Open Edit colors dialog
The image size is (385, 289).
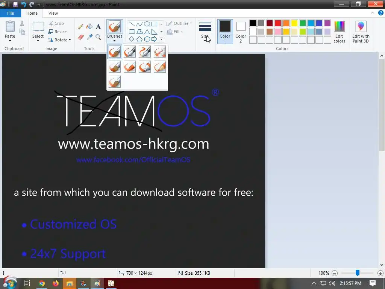(x=340, y=32)
